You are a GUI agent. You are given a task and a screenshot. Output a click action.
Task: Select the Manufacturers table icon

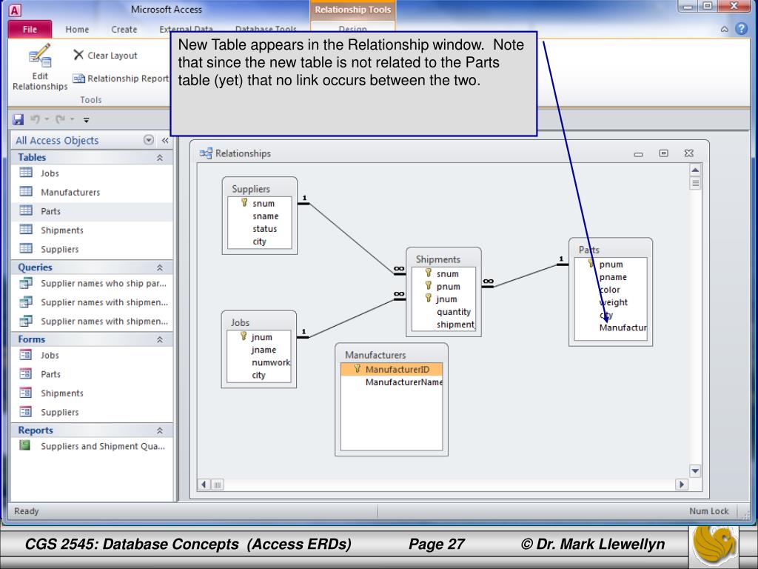[x=26, y=192]
